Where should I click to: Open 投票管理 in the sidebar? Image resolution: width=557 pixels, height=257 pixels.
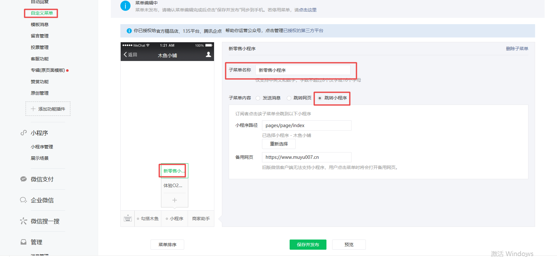point(40,47)
